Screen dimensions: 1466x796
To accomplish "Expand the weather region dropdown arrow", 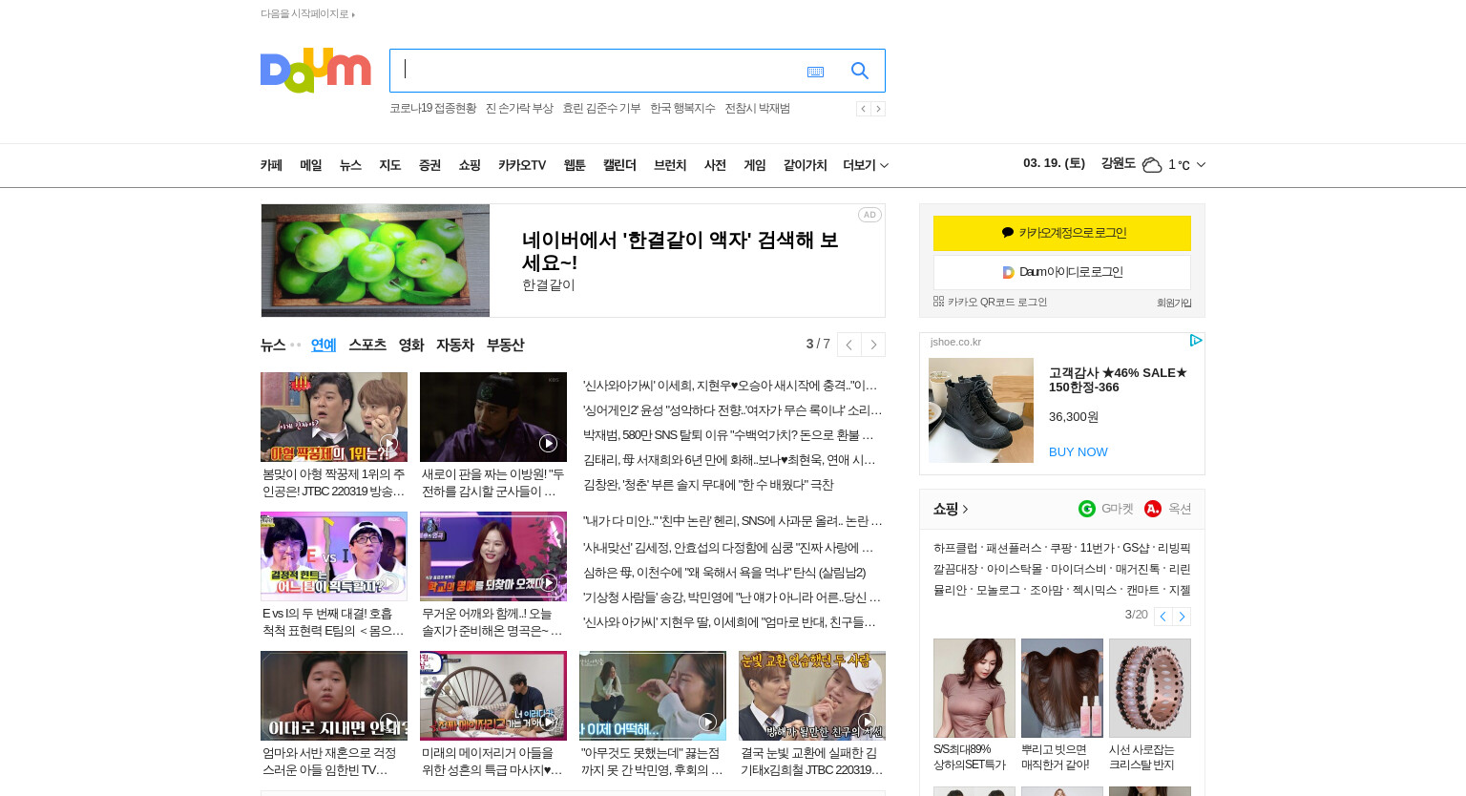I will [1201, 165].
